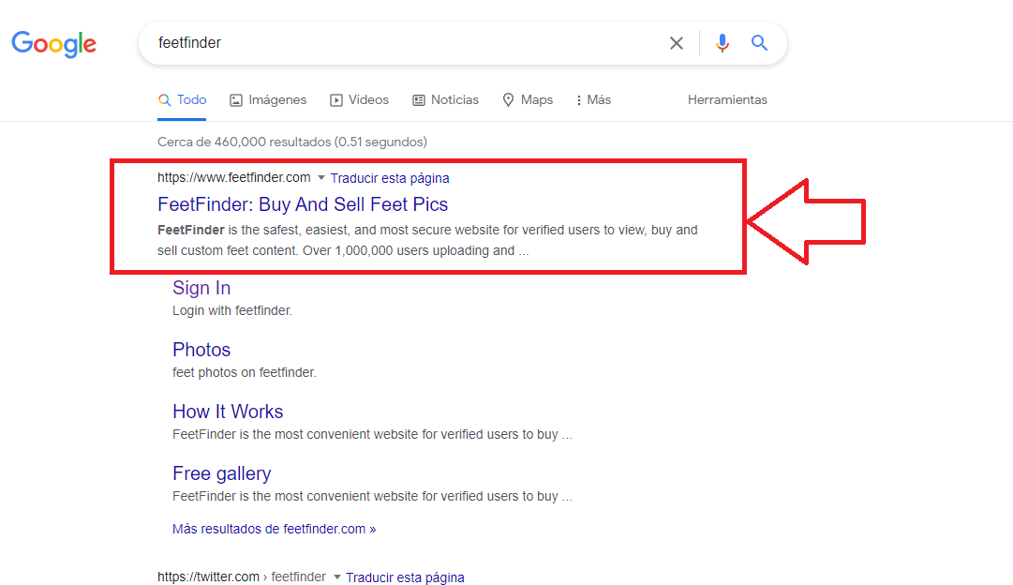
Task: Click the Login with feetfinder. description
Action: pos(231,311)
